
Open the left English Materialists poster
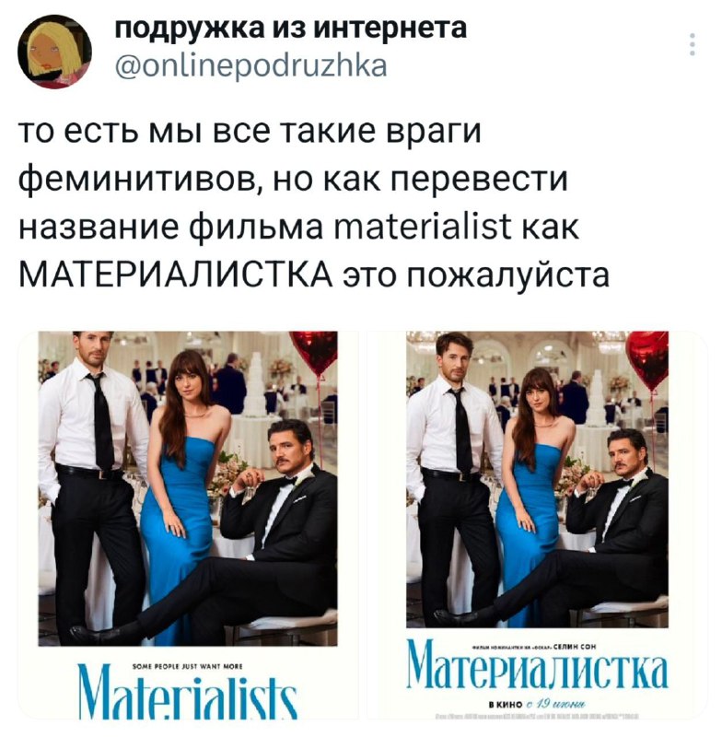[x=188, y=524]
